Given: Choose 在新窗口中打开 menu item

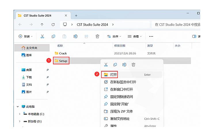Looking at the screenshot, I should 132,89.
